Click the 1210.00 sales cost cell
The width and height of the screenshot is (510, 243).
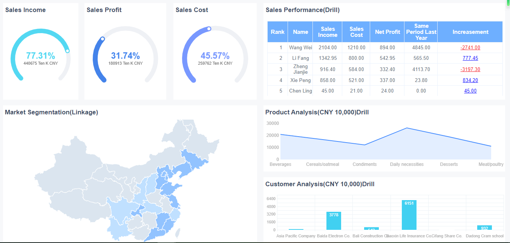point(356,47)
